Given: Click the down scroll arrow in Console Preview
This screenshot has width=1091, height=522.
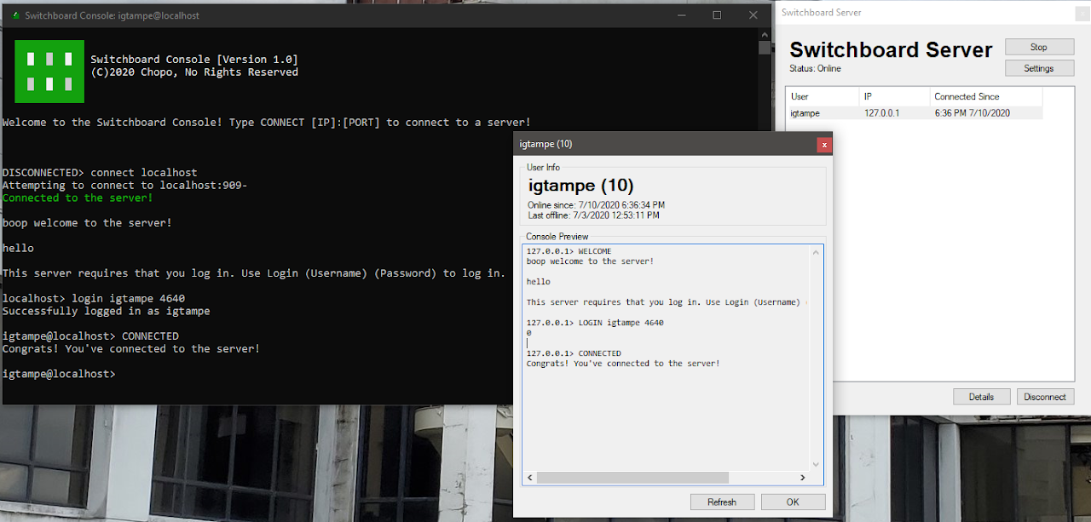Looking at the screenshot, I should pyautogui.click(x=816, y=464).
